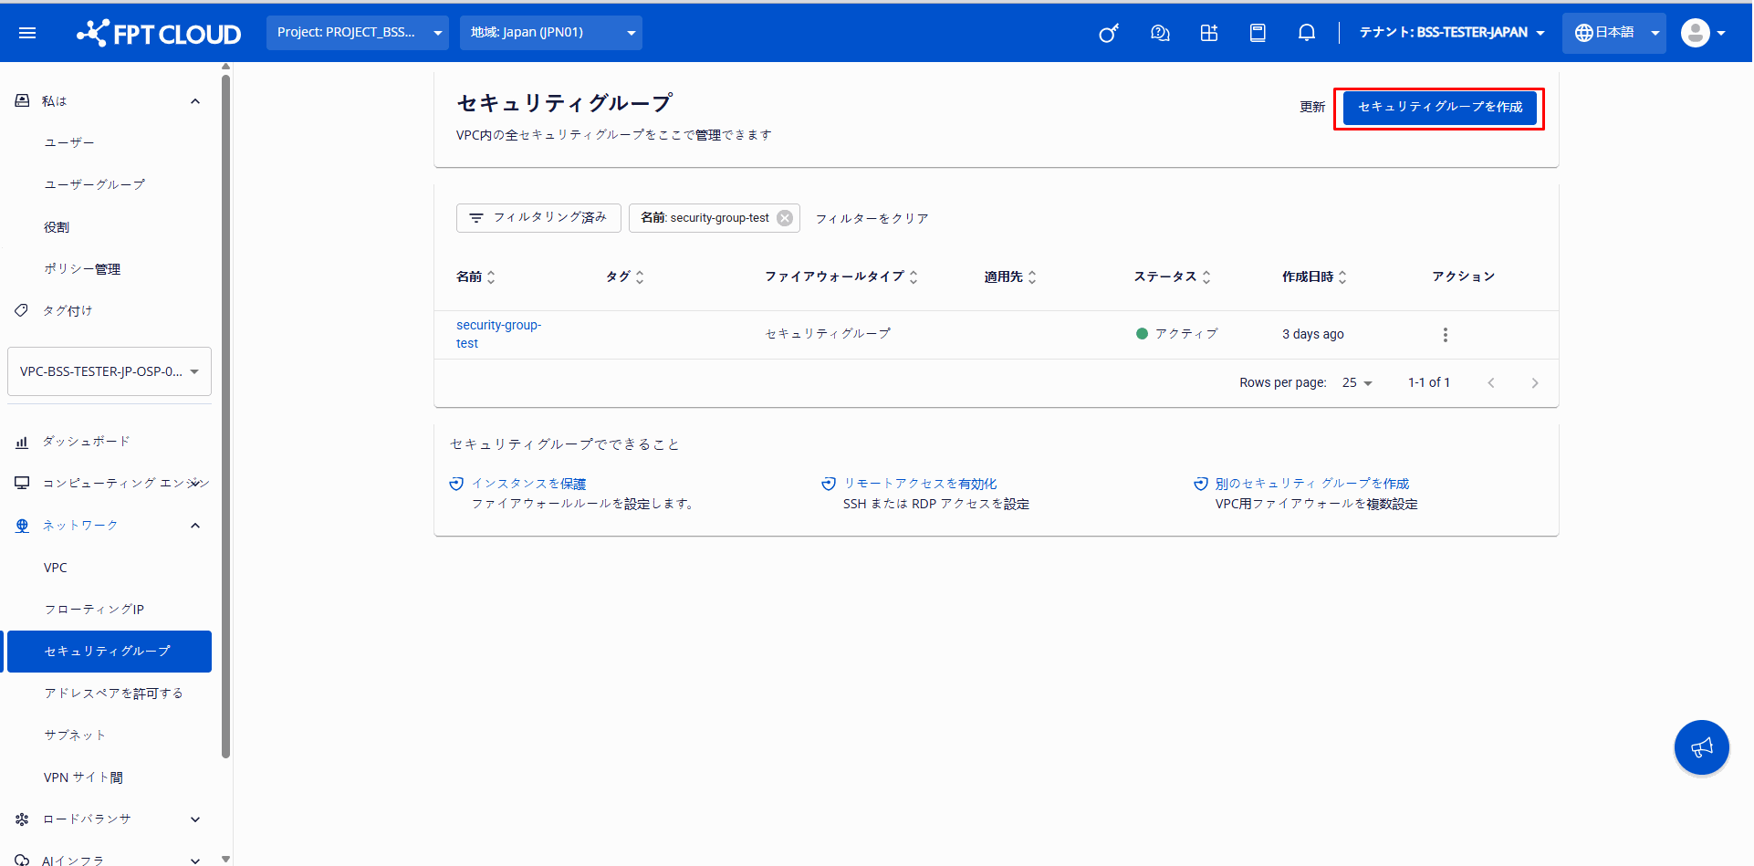Select セキュリティグループ in sidebar
The width and height of the screenshot is (1754, 866).
pyautogui.click(x=110, y=652)
